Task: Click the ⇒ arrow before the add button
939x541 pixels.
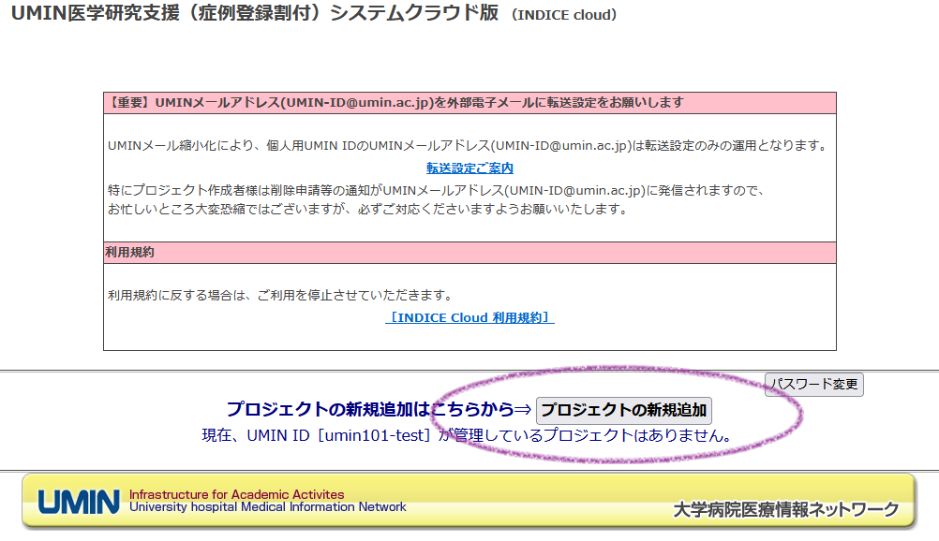Action: [524, 410]
